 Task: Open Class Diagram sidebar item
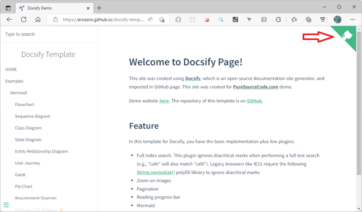click(x=29, y=128)
